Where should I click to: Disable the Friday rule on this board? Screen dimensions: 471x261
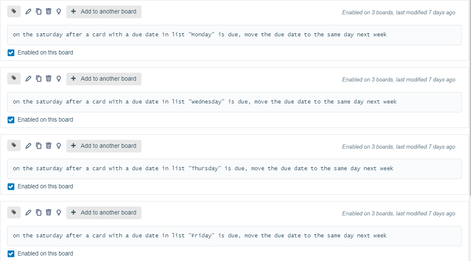point(11,254)
